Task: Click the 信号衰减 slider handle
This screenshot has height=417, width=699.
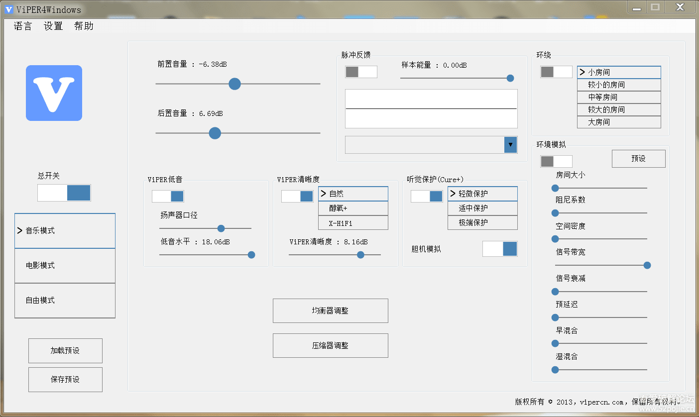Action: (555, 292)
